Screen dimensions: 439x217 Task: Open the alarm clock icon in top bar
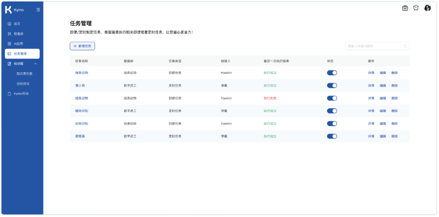pos(416,8)
